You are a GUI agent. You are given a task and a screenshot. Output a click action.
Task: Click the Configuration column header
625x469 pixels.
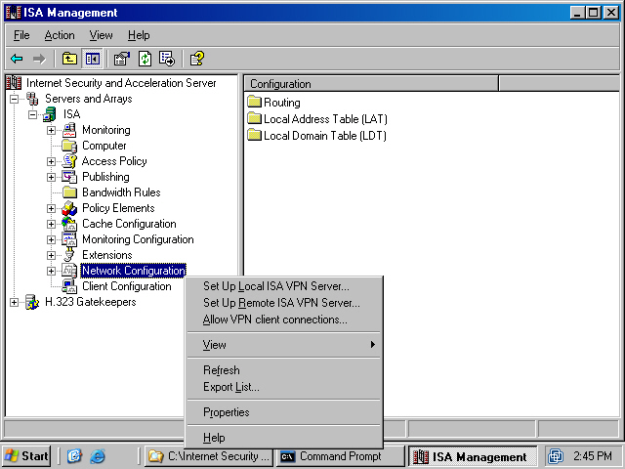pyautogui.click(x=371, y=84)
